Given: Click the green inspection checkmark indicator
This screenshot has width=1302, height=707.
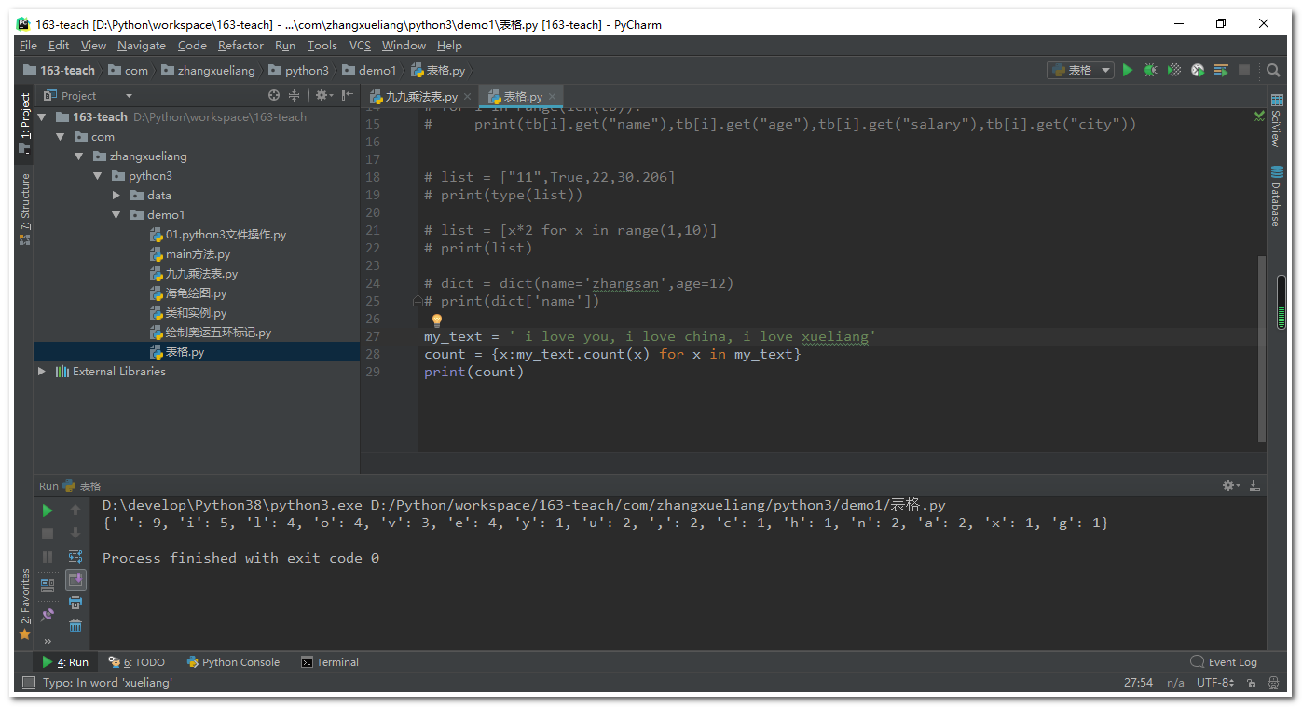Looking at the screenshot, I should click(x=1259, y=116).
